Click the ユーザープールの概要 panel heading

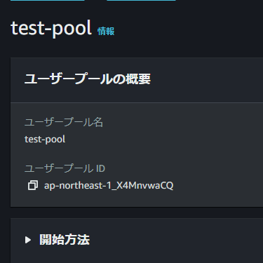pyautogui.click(x=88, y=79)
